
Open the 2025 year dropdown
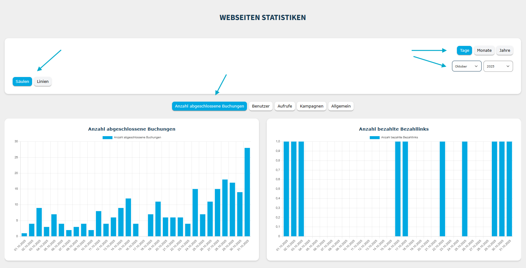[x=498, y=66]
